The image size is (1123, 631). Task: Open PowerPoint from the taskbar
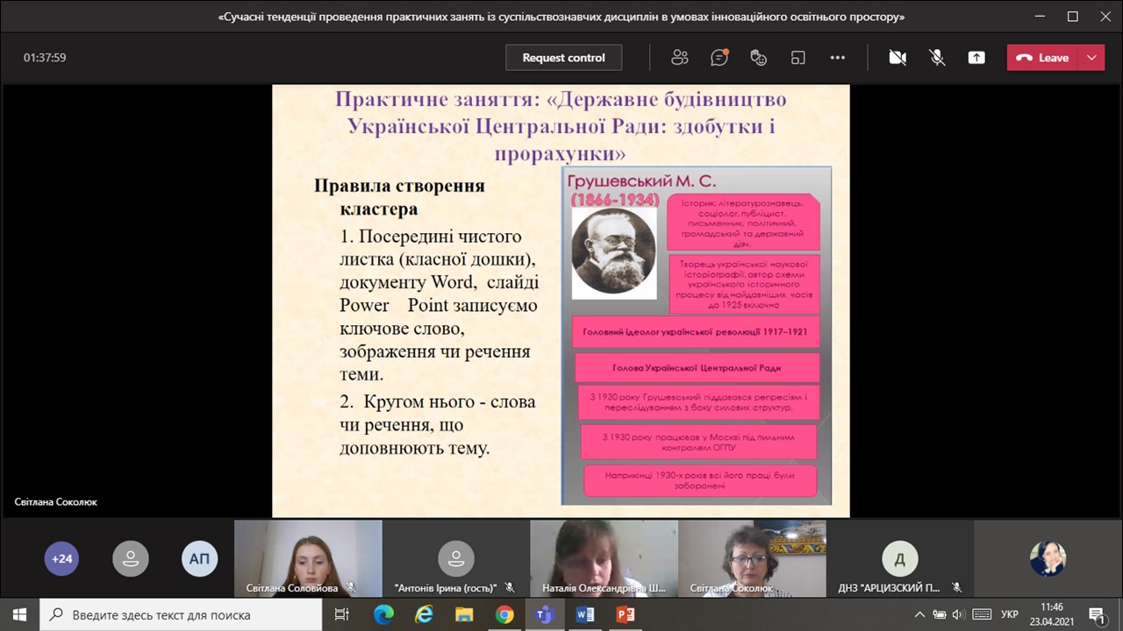tap(626, 614)
